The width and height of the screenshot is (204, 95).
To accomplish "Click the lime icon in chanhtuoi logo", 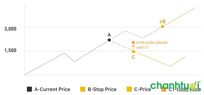I will [193, 86].
